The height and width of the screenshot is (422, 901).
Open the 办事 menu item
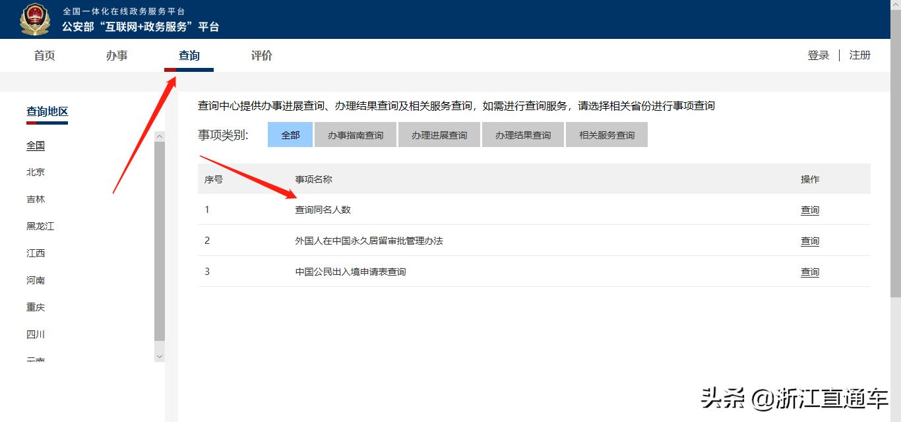(x=117, y=55)
